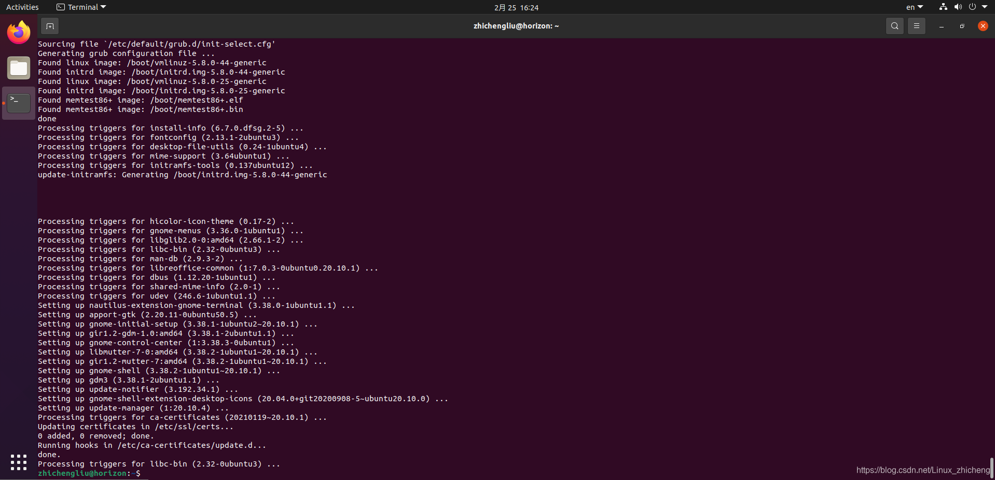Click the 'Setting up gnome-shell (3.38.2' line
Viewport: 995px width, 480px height.
tap(159, 371)
